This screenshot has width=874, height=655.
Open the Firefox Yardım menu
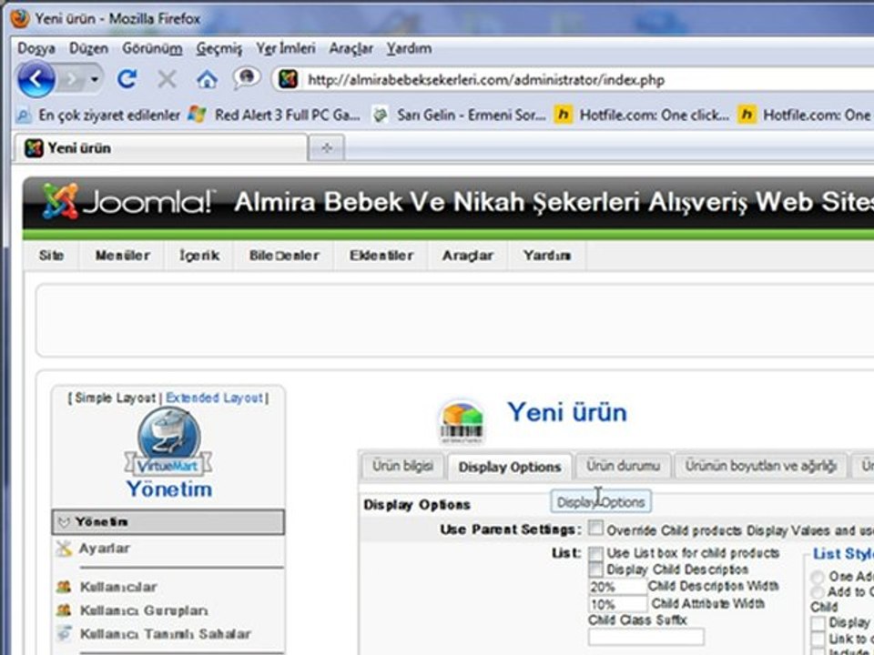pos(409,48)
